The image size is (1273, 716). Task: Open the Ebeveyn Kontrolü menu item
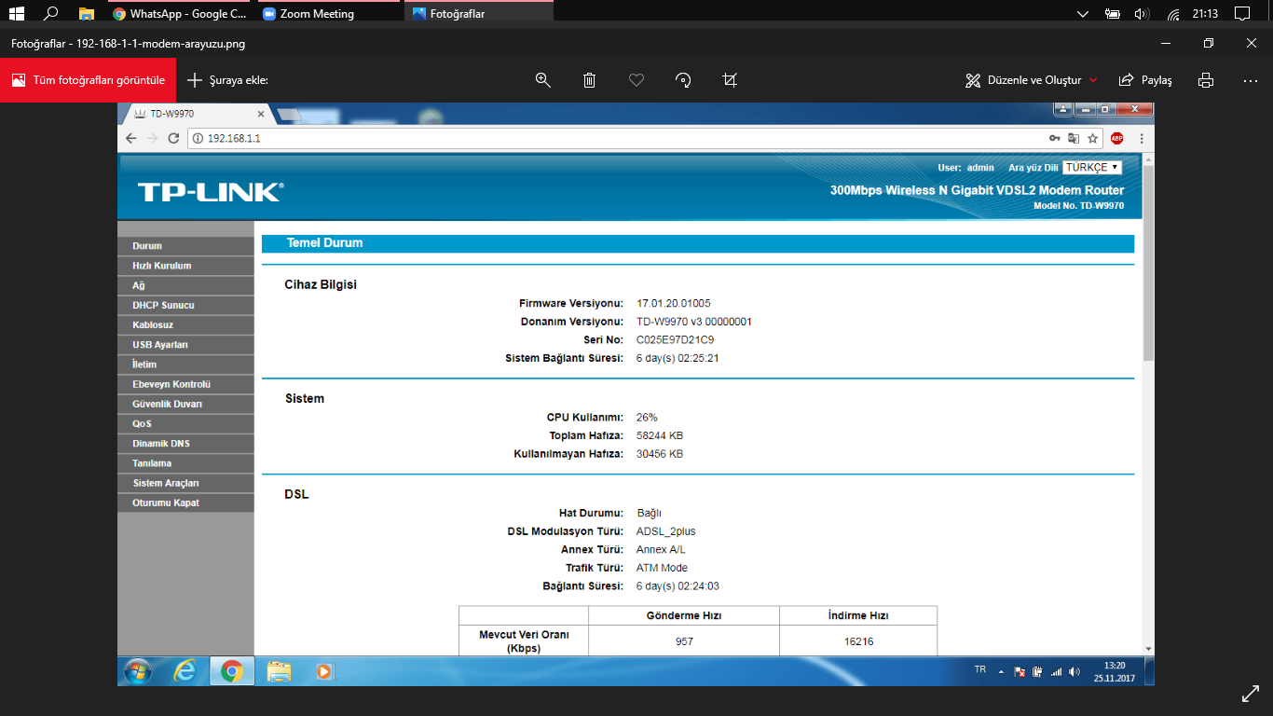(185, 384)
